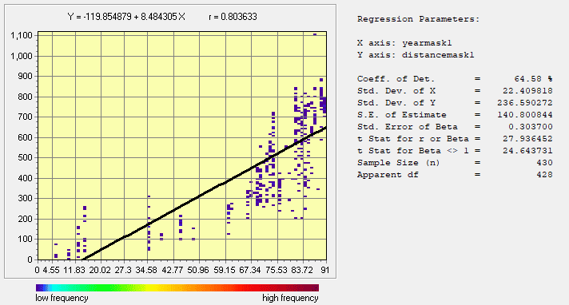This screenshot has width=569, height=305.
Task: Click the 'Apparent df' equals sign
Action: (x=477, y=174)
